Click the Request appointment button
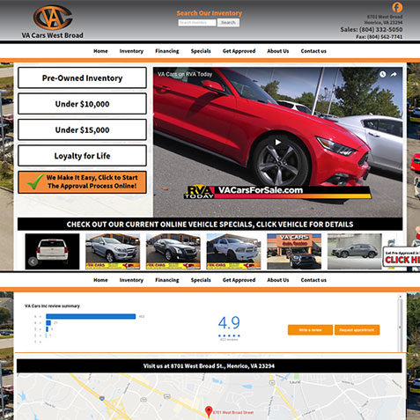The height and width of the screenshot is (420, 420). 357,330
